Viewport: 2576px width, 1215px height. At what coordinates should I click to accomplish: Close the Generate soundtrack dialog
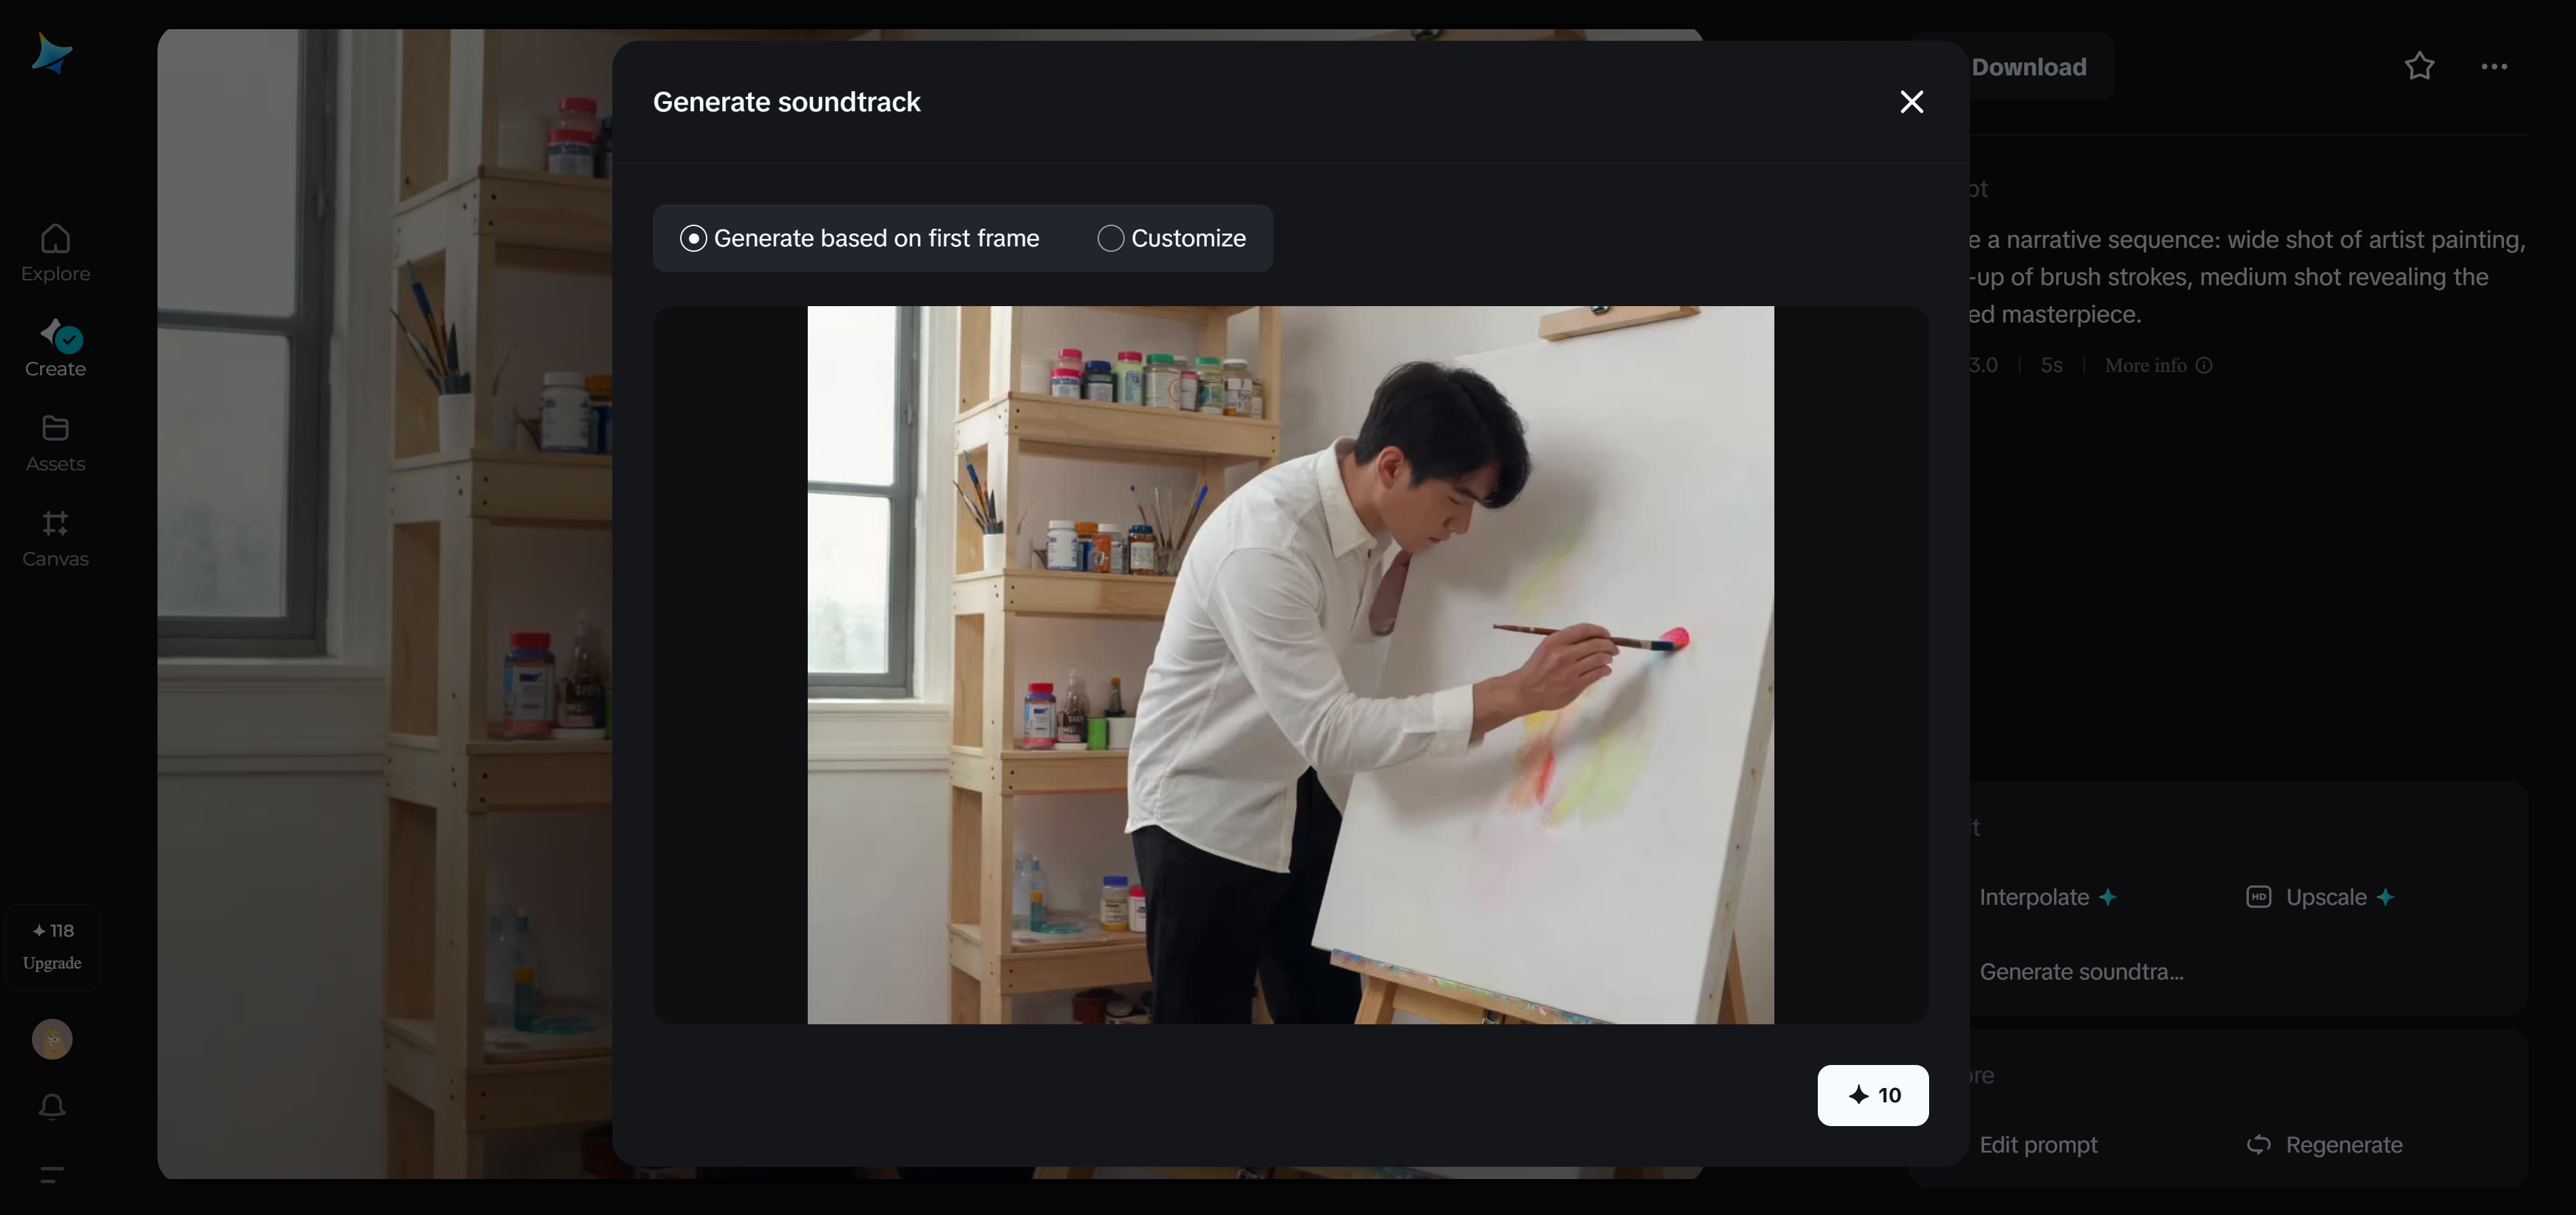[x=1911, y=102]
